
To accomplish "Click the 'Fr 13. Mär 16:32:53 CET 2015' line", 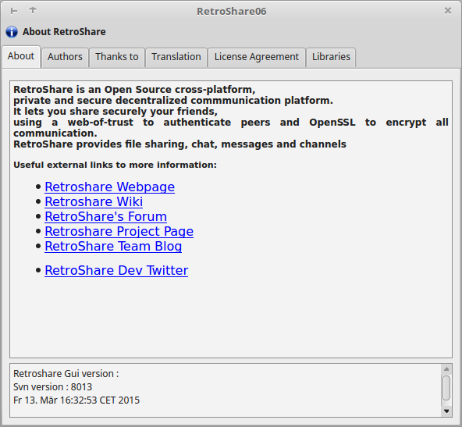I will [x=76, y=400].
